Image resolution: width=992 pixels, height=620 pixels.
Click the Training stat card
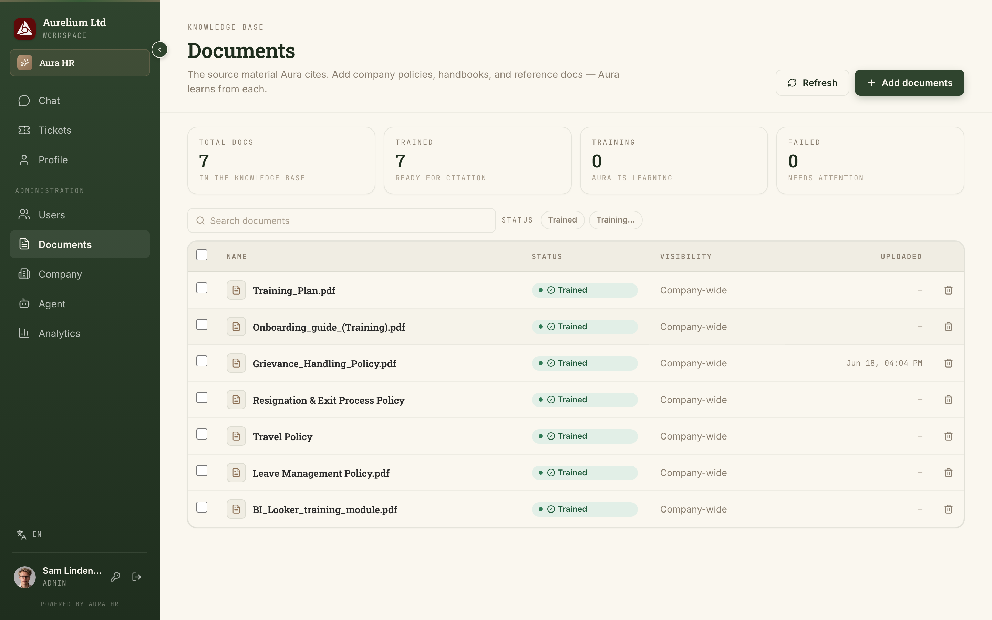673,160
